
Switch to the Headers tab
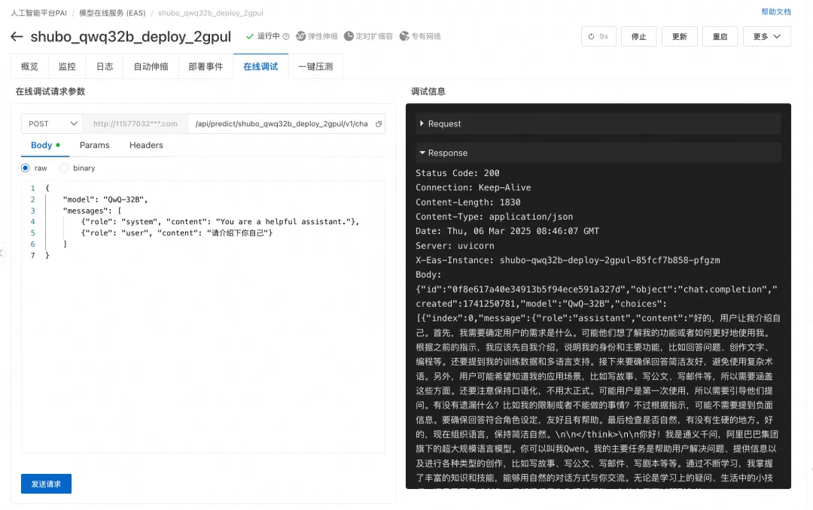click(146, 145)
